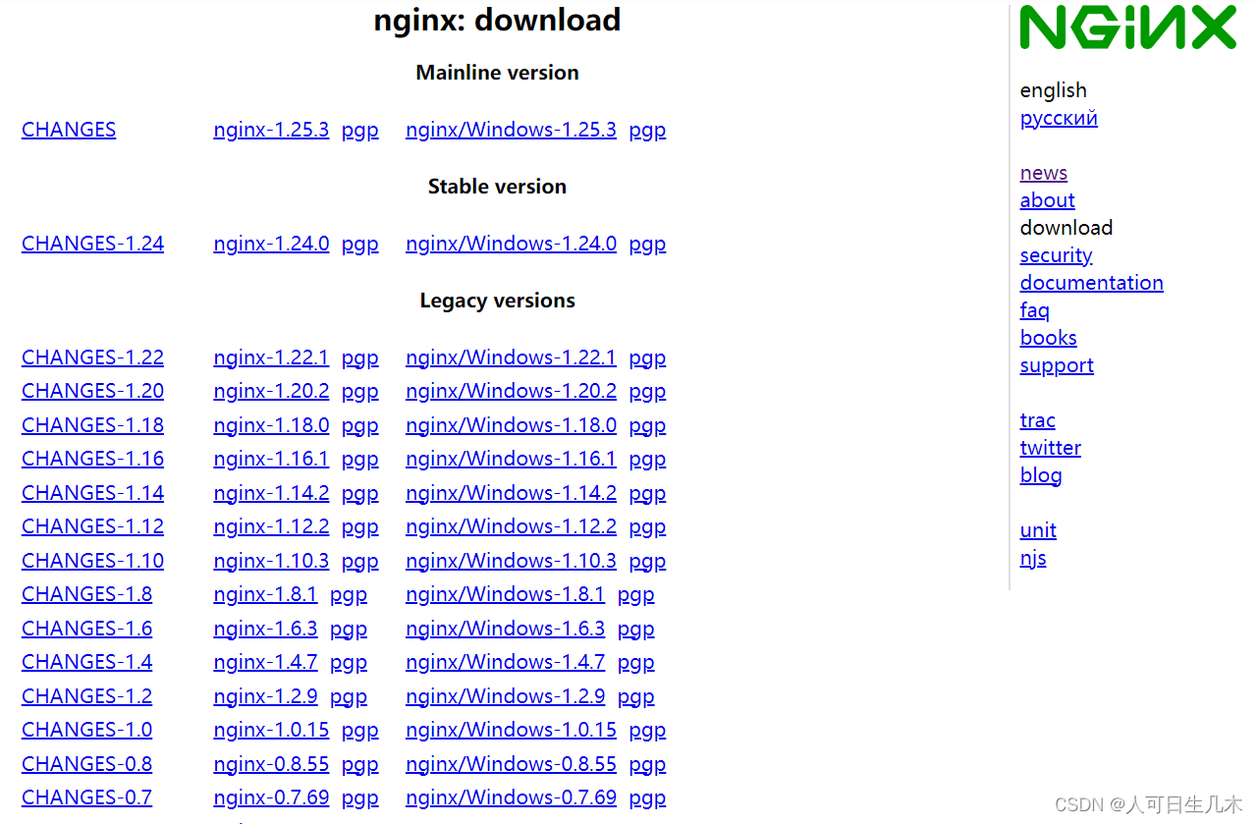Open the mainline CHANGES link

(69, 130)
